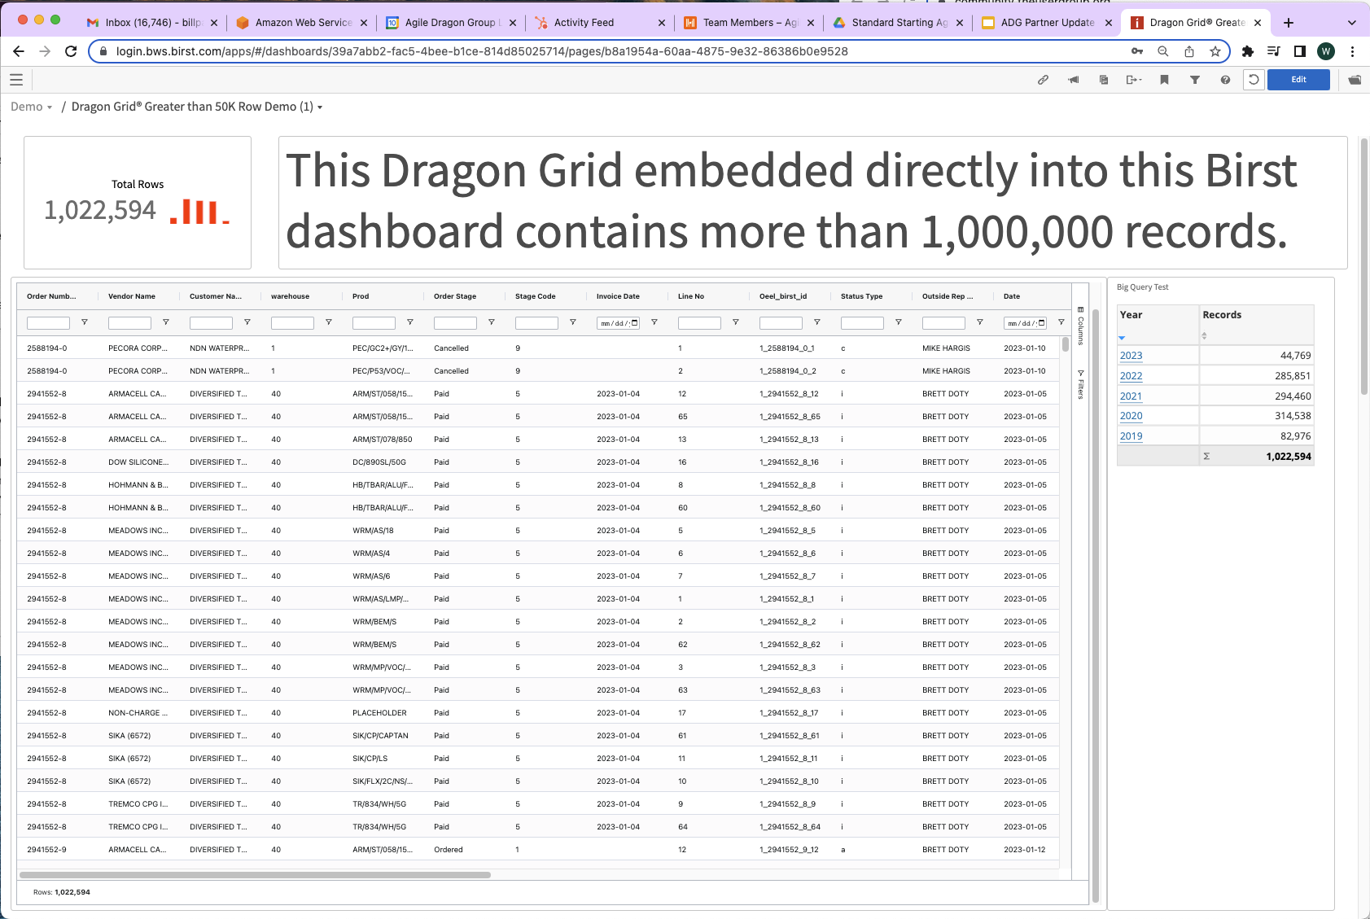1370x919 pixels.
Task: Expand the dashboard title dropdown arrow
Action: 320,107
